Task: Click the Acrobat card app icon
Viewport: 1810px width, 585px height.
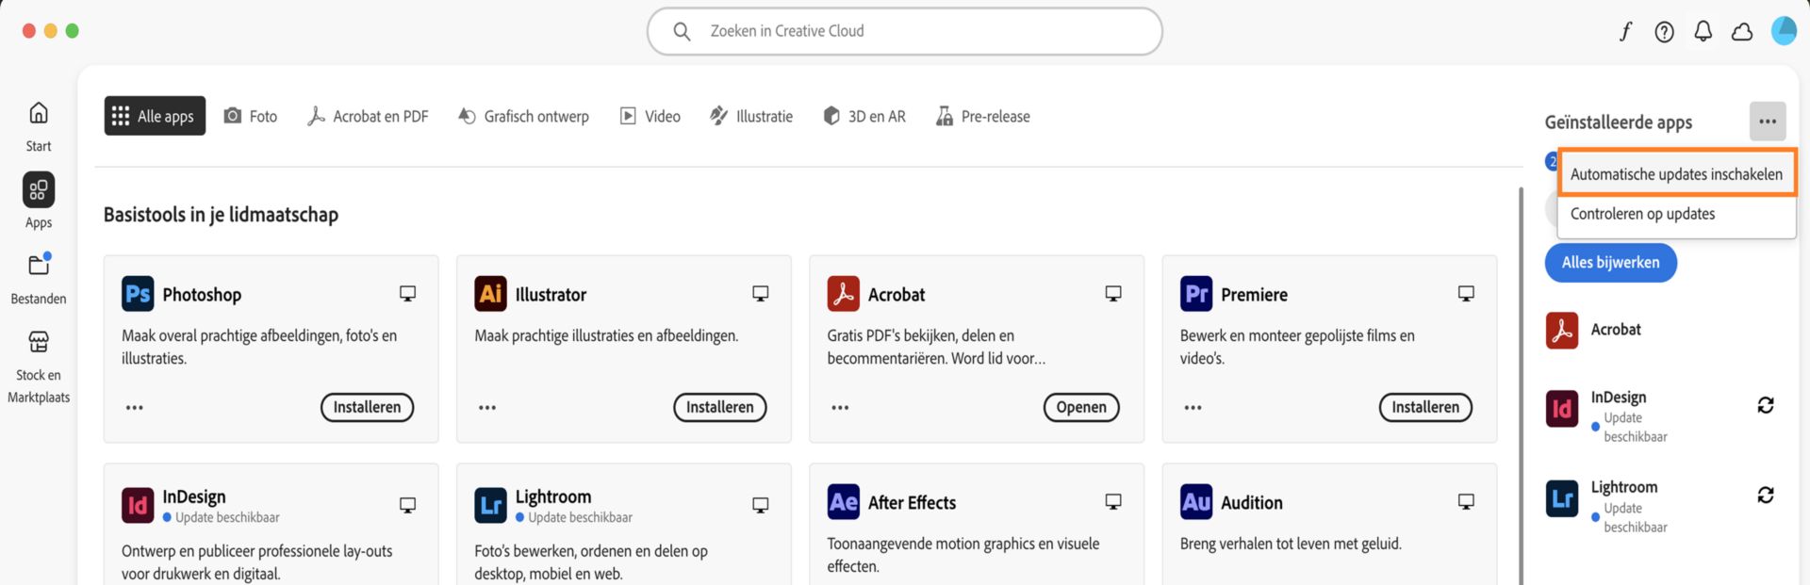Action: (843, 294)
